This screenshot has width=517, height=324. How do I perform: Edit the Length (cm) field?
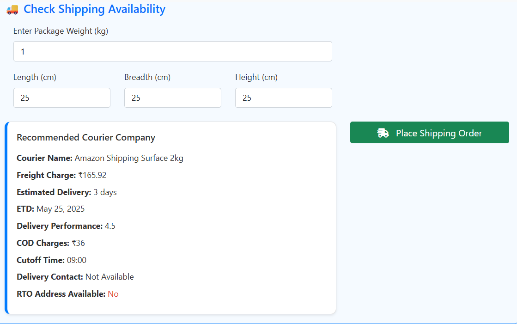pyautogui.click(x=61, y=98)
